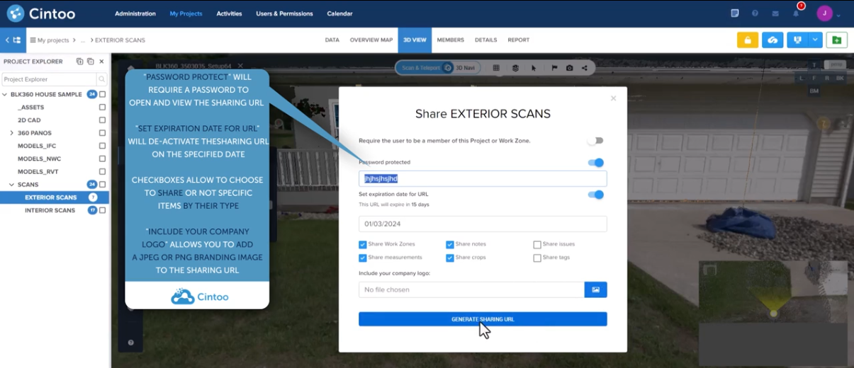854x368 pixels.
Task: Click the camera screenshot icon in viewer toolbar
Action: click(569, 68)
